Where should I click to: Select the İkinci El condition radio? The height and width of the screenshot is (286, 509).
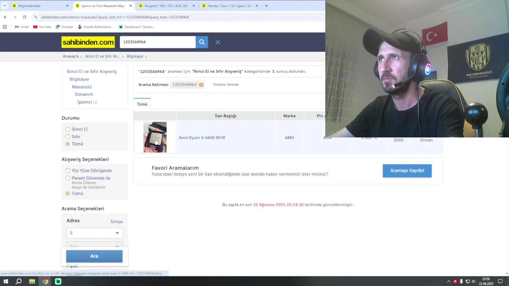(x=68, y=129)
